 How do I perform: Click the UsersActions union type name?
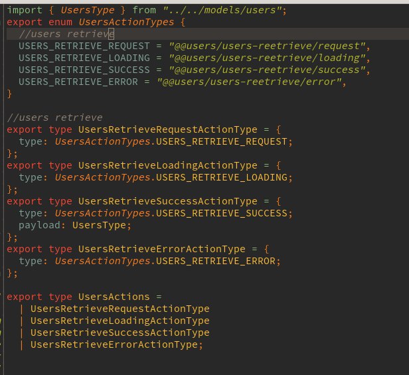114,297
